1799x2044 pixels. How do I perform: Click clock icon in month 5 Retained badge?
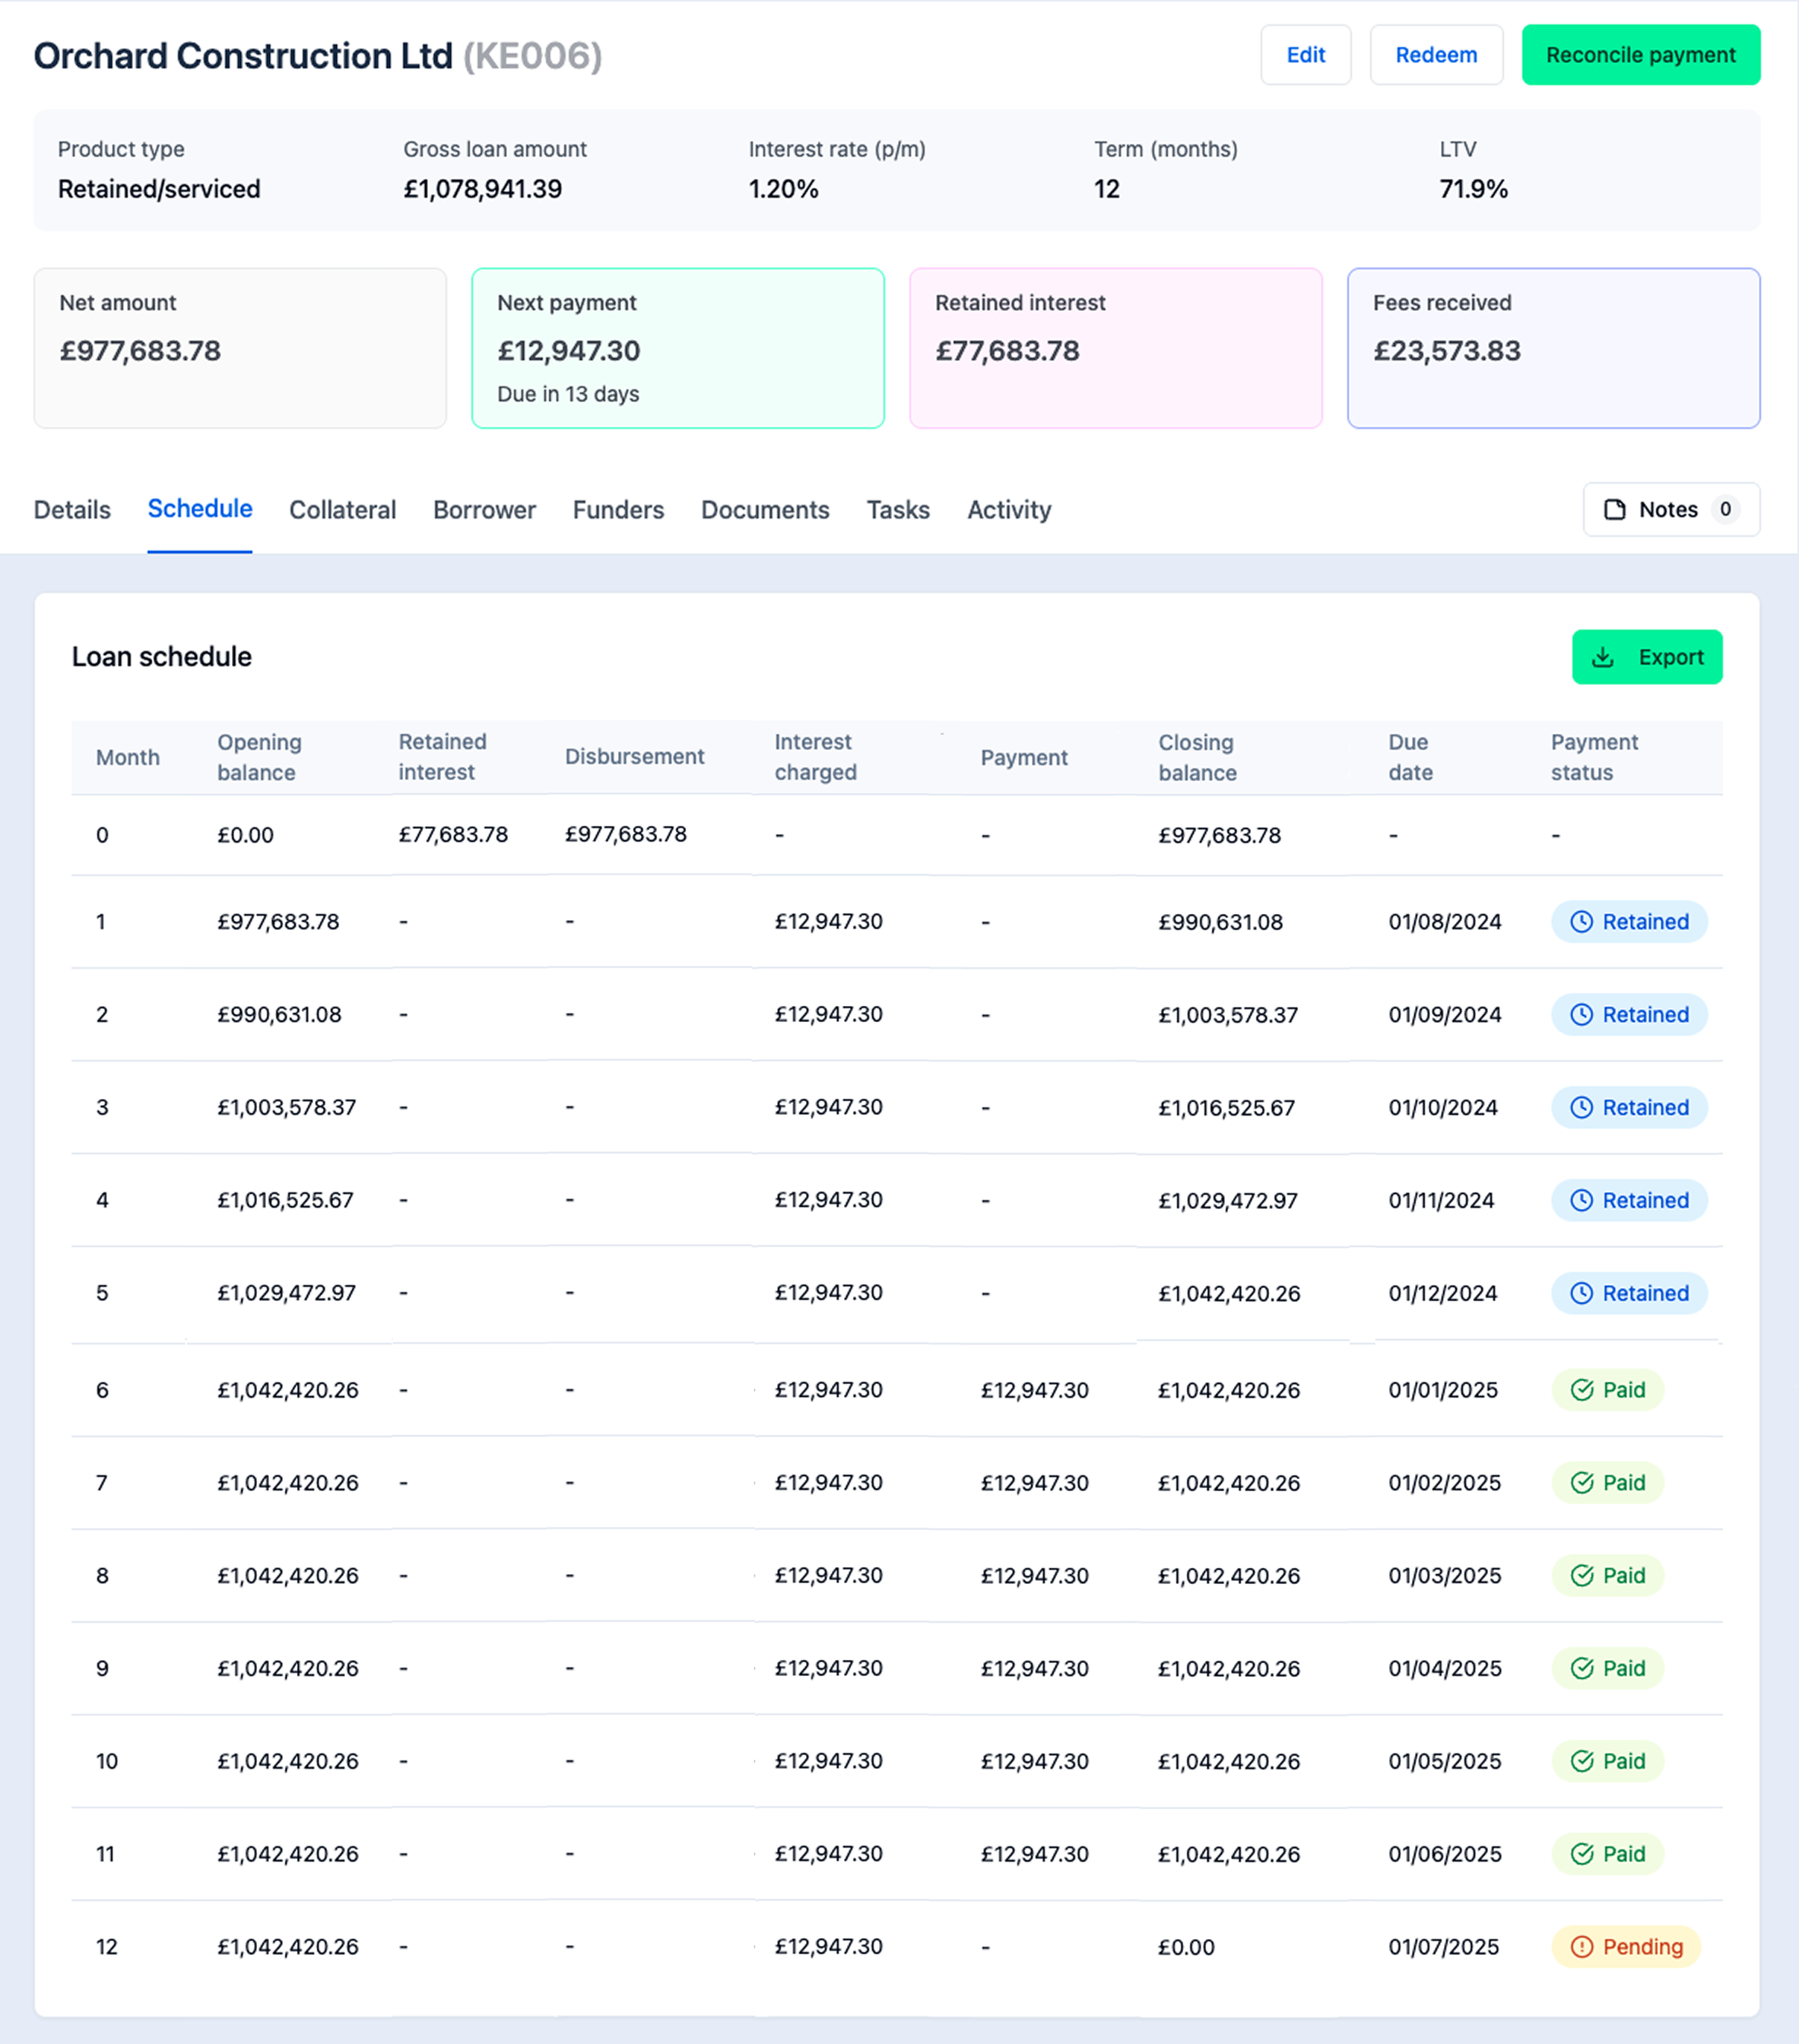(x=1581, y=1293)
